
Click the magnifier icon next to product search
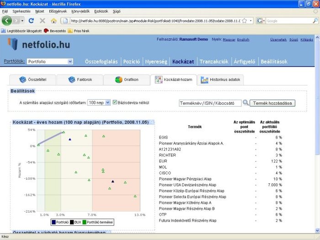pyautogui.click(x=246, y=103)
